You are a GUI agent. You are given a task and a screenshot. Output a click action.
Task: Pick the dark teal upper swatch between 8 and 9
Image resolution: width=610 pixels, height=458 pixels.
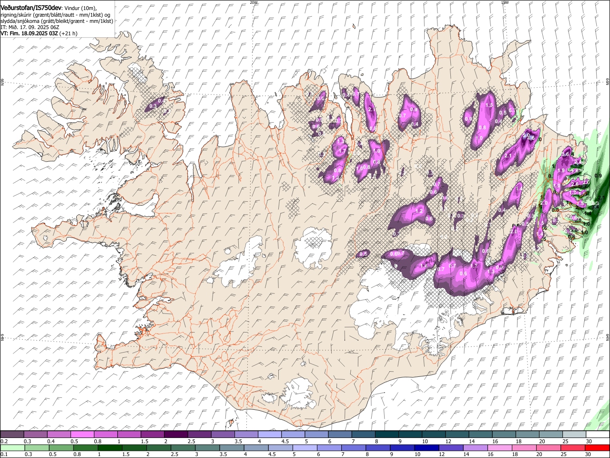click(x=386, y=435)
